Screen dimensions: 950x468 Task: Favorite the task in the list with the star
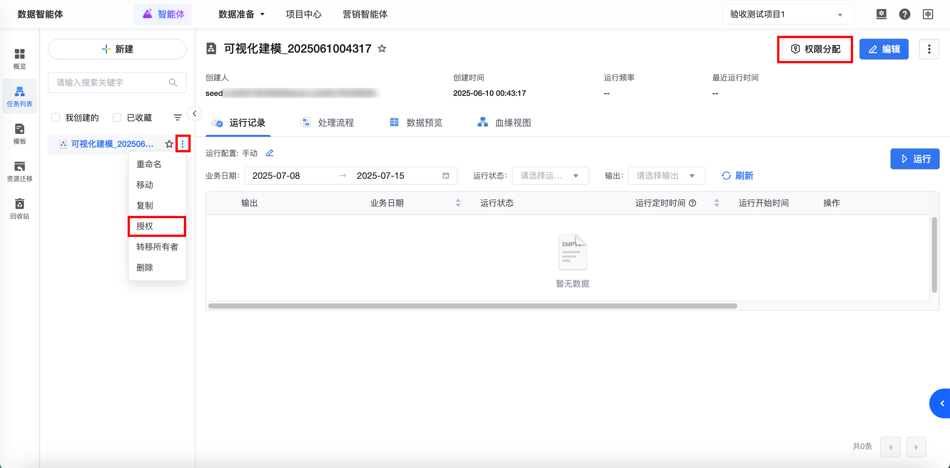169,144
